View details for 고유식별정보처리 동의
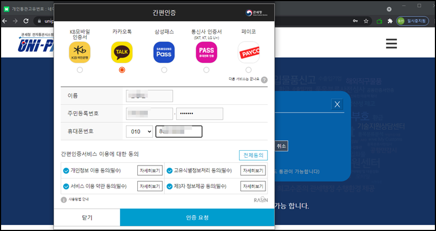436x231 pixels. click(253, 170)
